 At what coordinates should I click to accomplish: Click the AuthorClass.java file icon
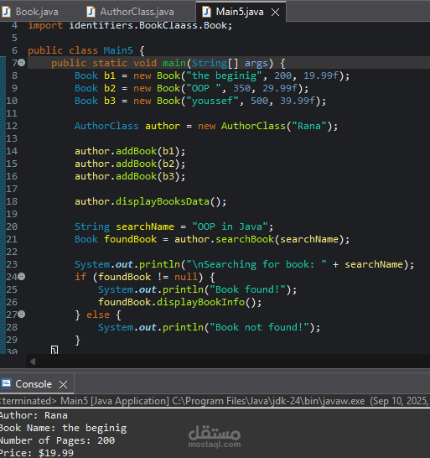[91, 12]
